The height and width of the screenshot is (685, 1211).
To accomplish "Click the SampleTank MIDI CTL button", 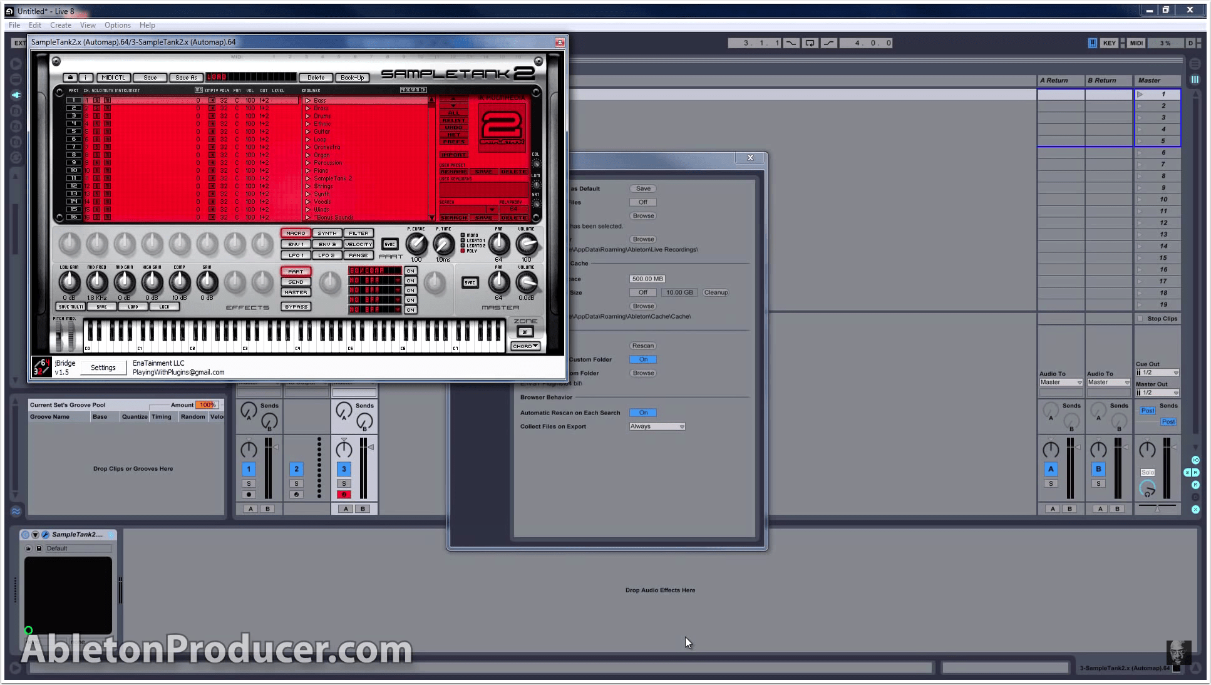I will click(113, 78).
